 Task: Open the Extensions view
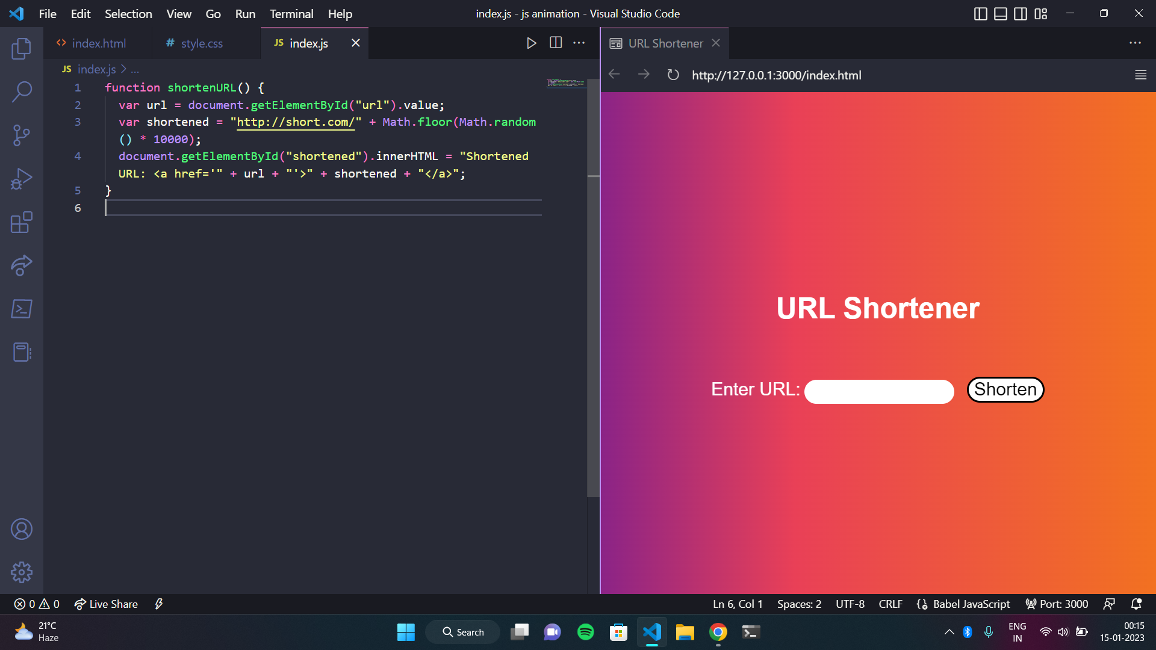[x=22, y=222]
